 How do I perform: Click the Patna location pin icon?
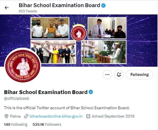coord(6,116)
